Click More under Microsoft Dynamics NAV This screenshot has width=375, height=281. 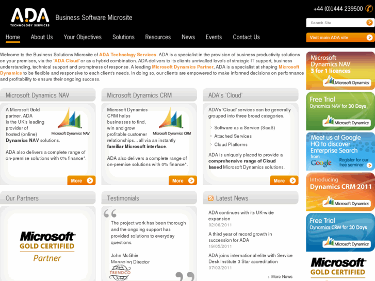pyautogui.click(x=81, y=180)
